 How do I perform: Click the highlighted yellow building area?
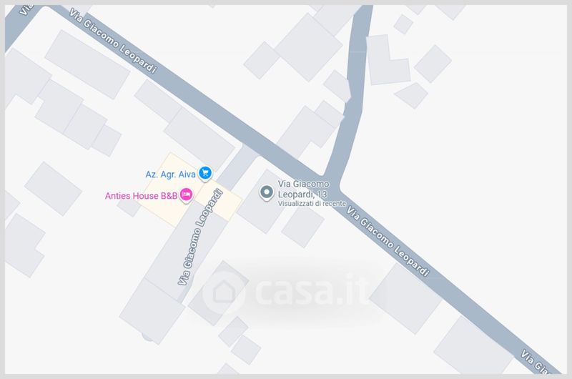[x=189, y=189]
